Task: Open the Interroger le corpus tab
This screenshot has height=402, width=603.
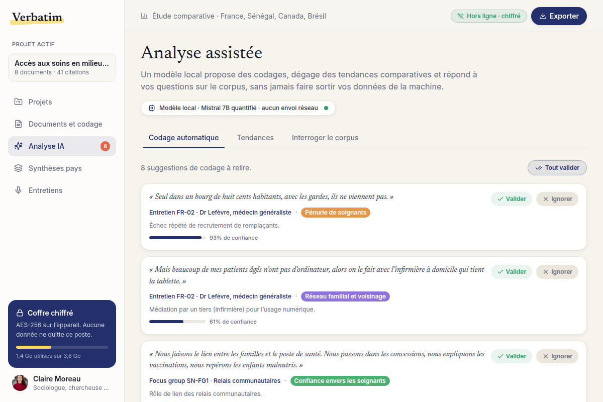Action: point(325,138)
